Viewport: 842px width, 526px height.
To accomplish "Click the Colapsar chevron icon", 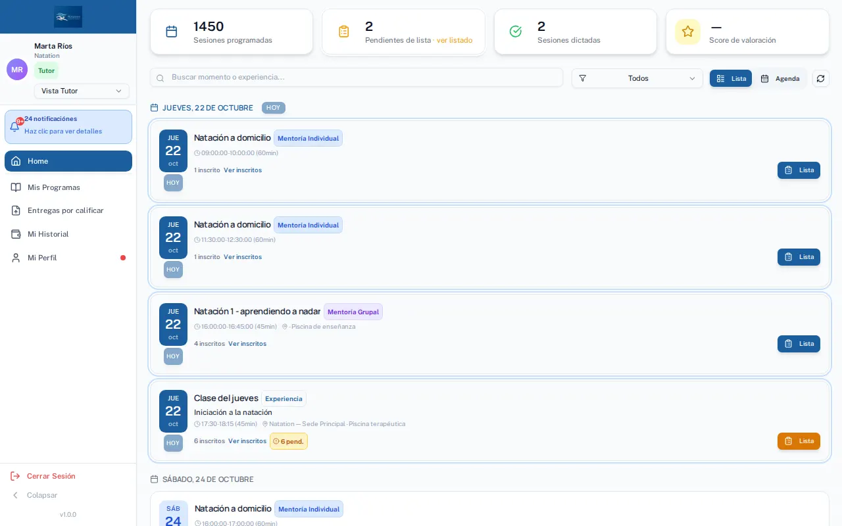I will 15,495.
